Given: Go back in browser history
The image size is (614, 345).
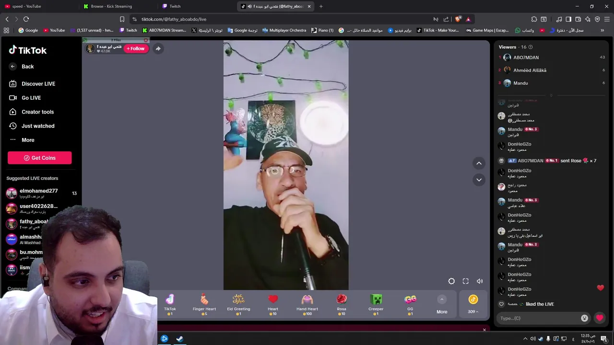Looking at the screenshot, I should [x=7, y=19].
